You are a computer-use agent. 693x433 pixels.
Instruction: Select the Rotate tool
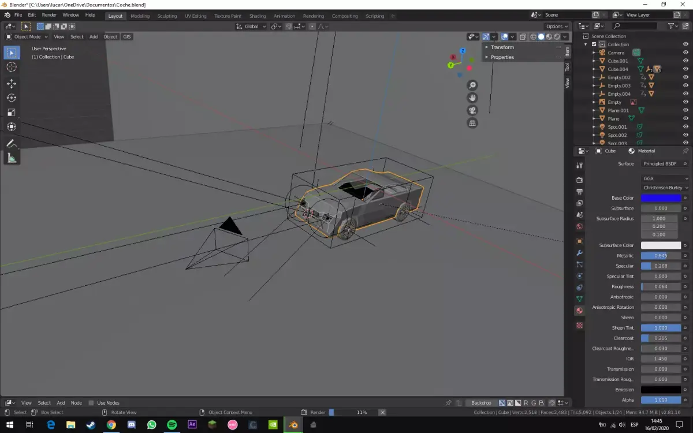coord(11,98)
